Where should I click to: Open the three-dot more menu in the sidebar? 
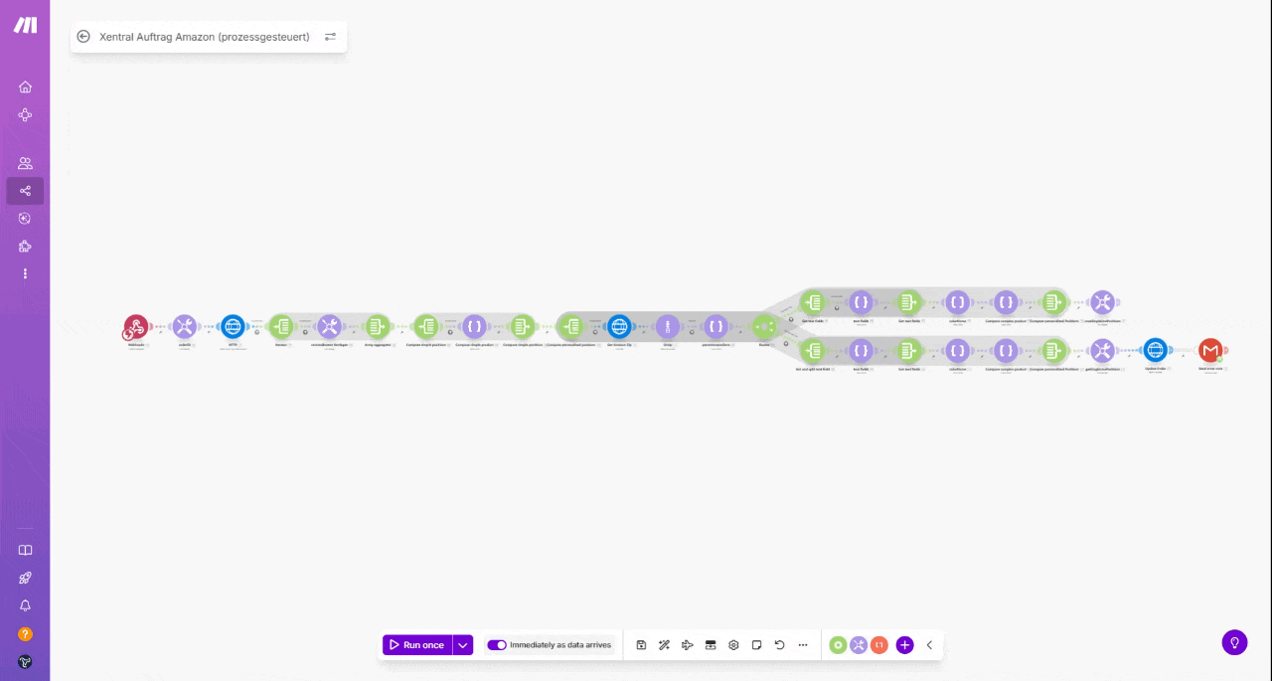click(x=25, y=273)
